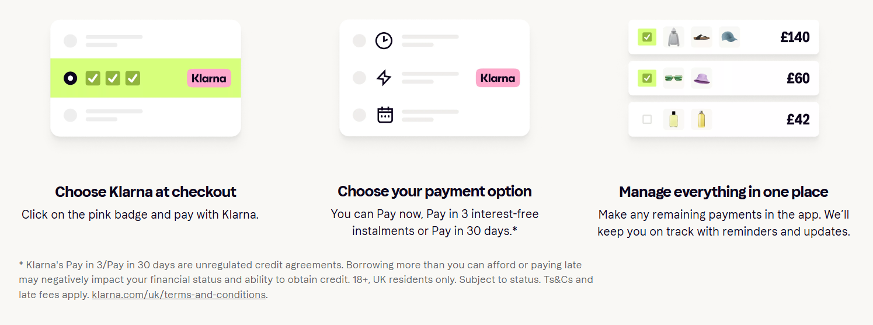Select the top radio option in checkout card
Image resolution: width=873 pixels, height=325 pixels.
click(x=70, y=41)
